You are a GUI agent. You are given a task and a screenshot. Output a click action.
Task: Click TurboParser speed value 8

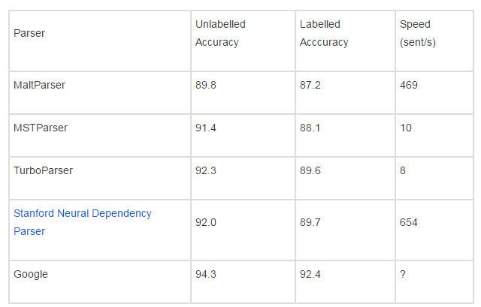click(x=403, y=170)
